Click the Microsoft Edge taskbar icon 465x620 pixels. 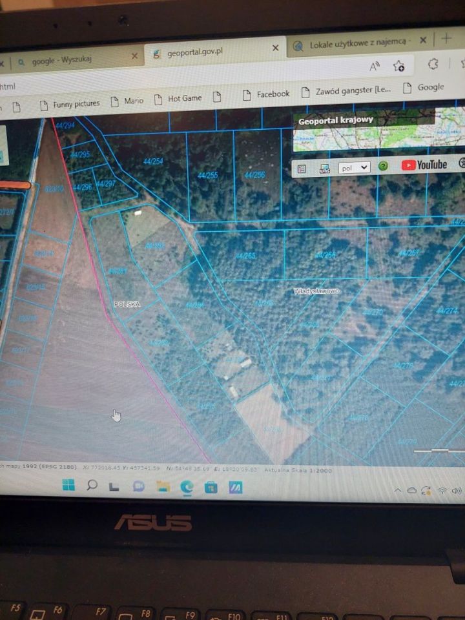[186, 487]
